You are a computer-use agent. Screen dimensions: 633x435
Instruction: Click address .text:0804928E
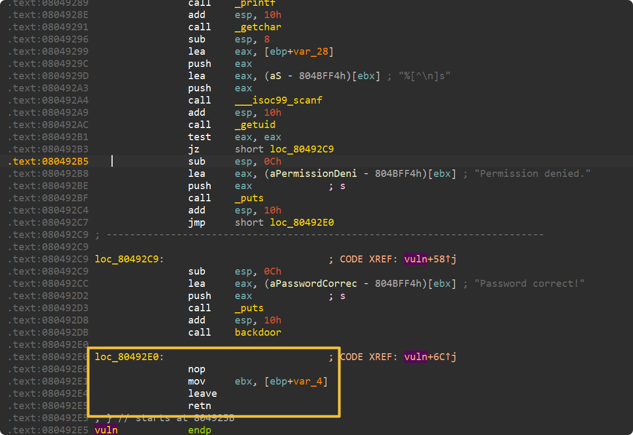point(48,15)
